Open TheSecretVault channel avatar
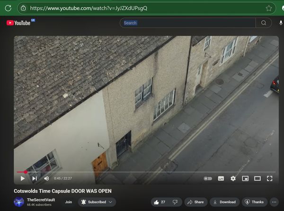 pos(19,202)
